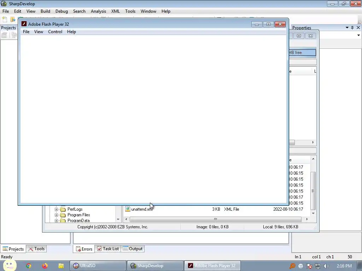Image resolution: width=362 pixels, height=271 pixels.
Task: Open the Help menu in Adobe Flash Player
Action: click(x=71, y=32)
